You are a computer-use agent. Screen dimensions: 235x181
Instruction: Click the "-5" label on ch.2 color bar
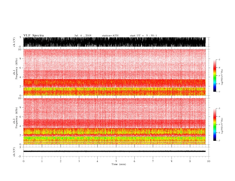(x=219, y=125)
